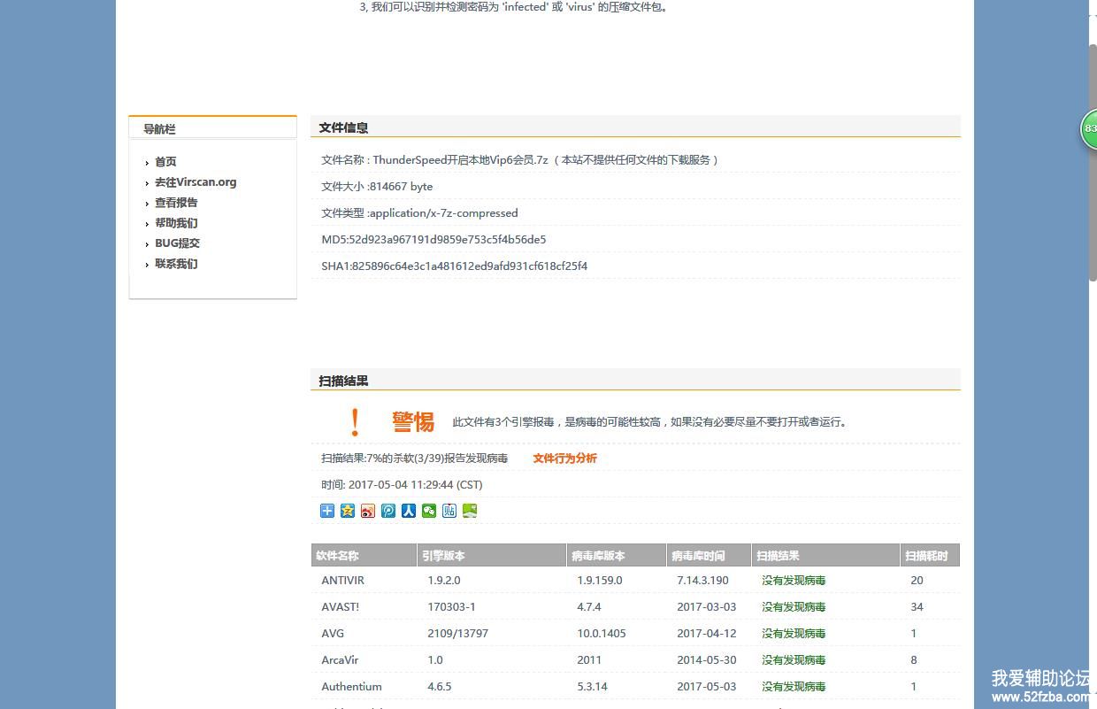The height and width of the screenshot is (709, 1097).
Task: Click the application/x-7z-compressed file type line
Action: tap(419, 213)
